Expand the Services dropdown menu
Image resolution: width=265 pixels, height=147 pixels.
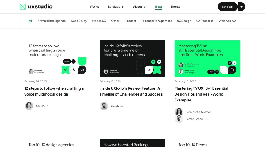click(x=116, y=7)
